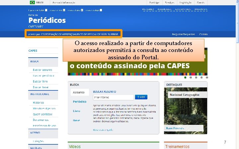
Task: Click the INSTITUCIONAL sidebar section header
Action: coord(43,95)
